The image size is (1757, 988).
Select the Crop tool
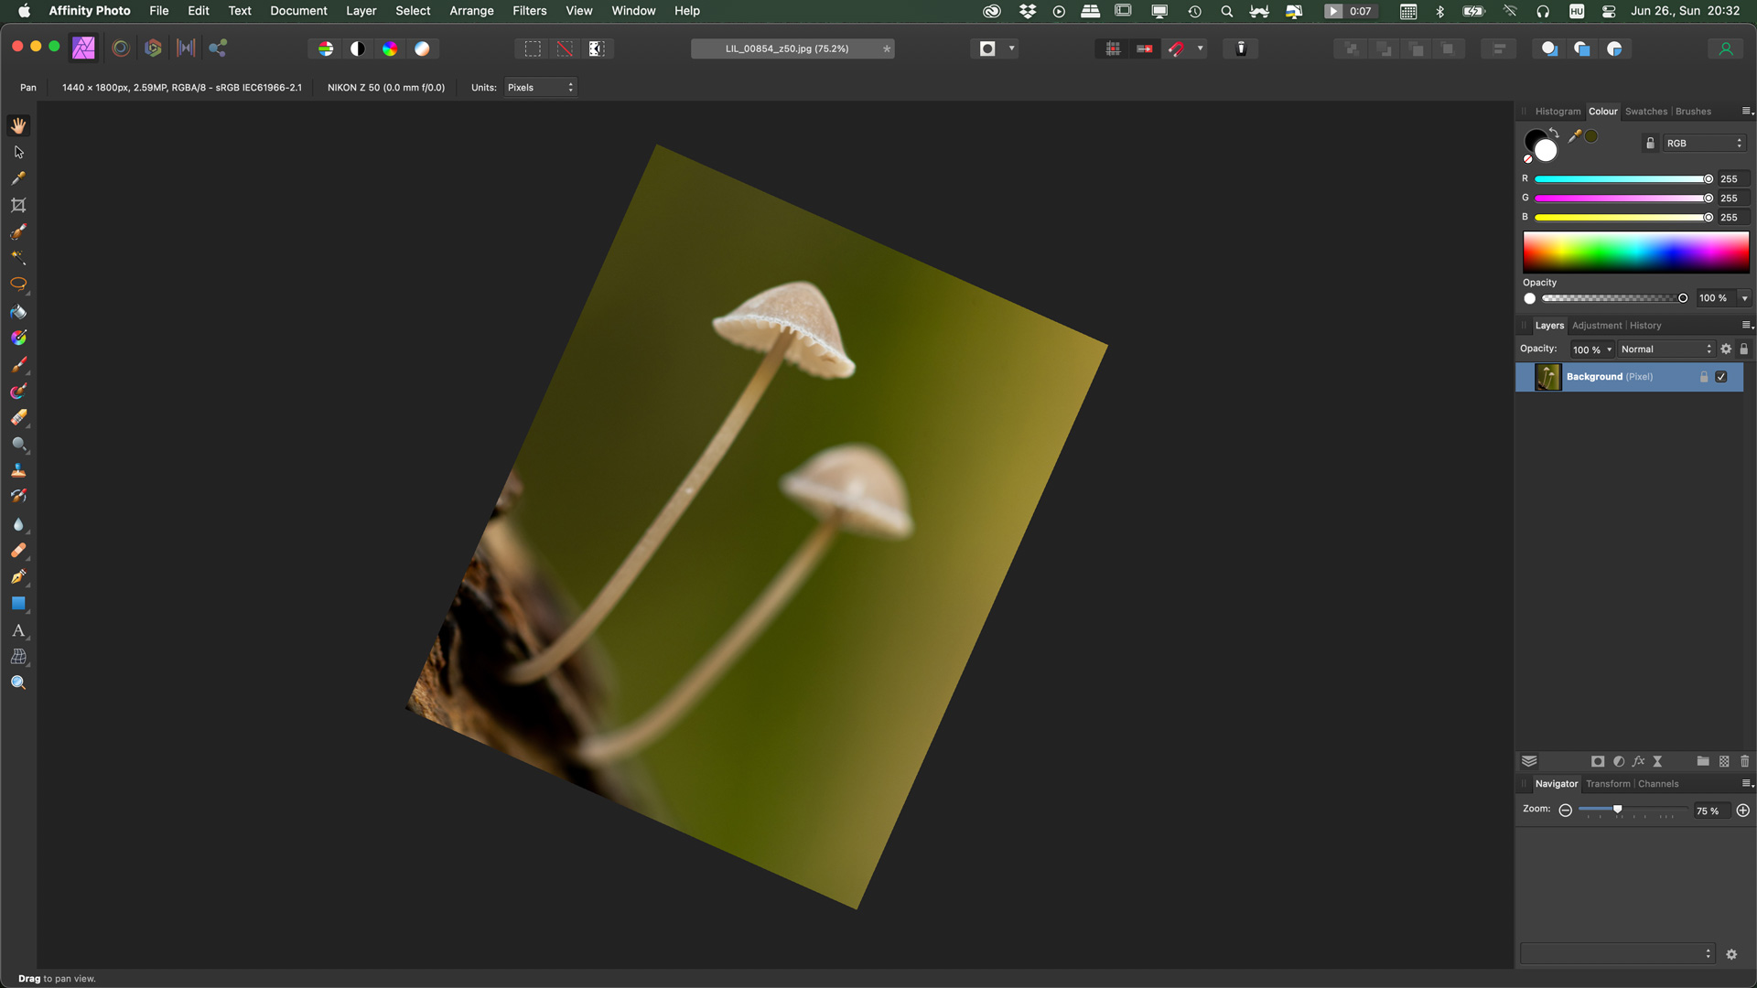point(18,205)
